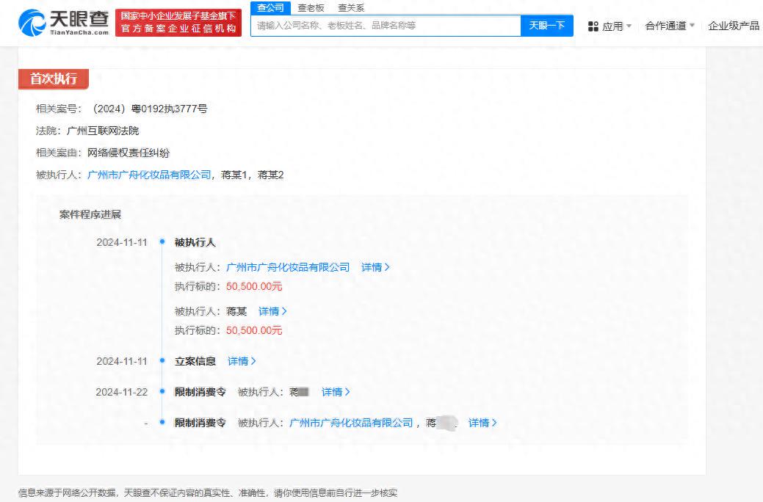The height and width of the screenshot is (502, 763).
Task: Click company link in last 限制消费令 row
Action: 351,423
